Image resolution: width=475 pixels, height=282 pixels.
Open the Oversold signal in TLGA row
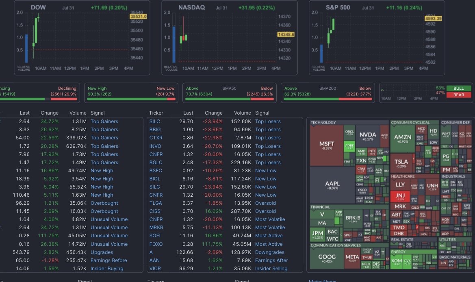coord(265,203)
